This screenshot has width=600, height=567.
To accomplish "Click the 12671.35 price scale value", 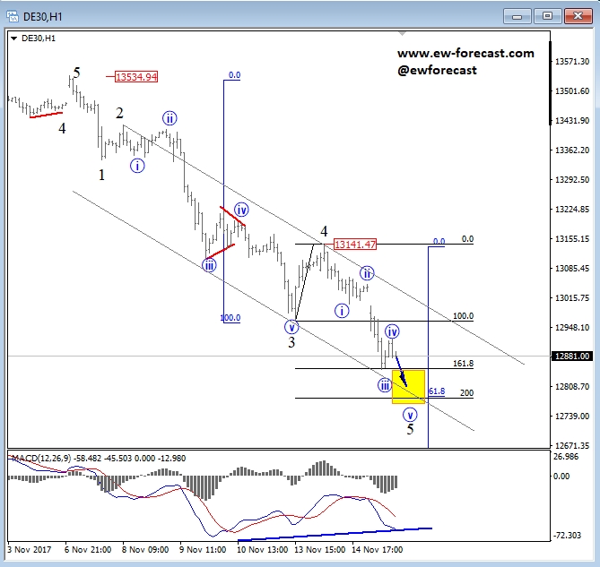I will [x=572, y=445].
